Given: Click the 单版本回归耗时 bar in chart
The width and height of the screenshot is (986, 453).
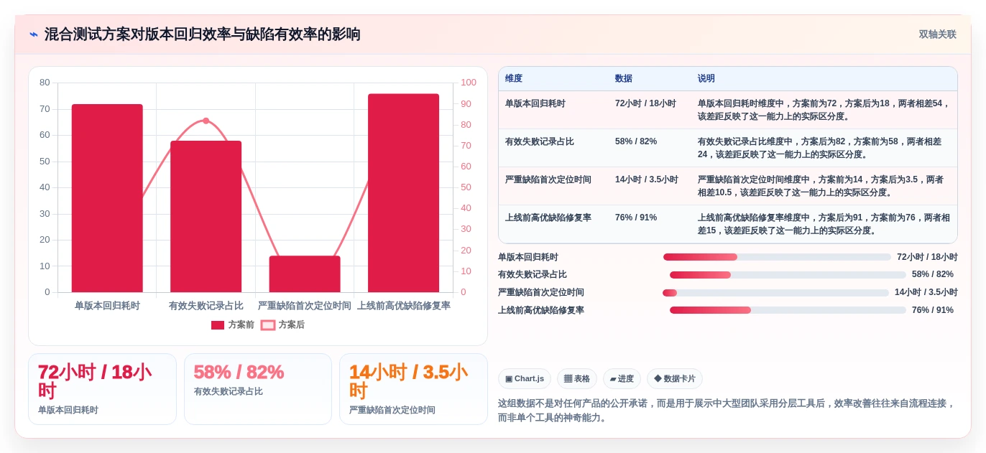Looking at the screenshot, I should coord(107,198).
